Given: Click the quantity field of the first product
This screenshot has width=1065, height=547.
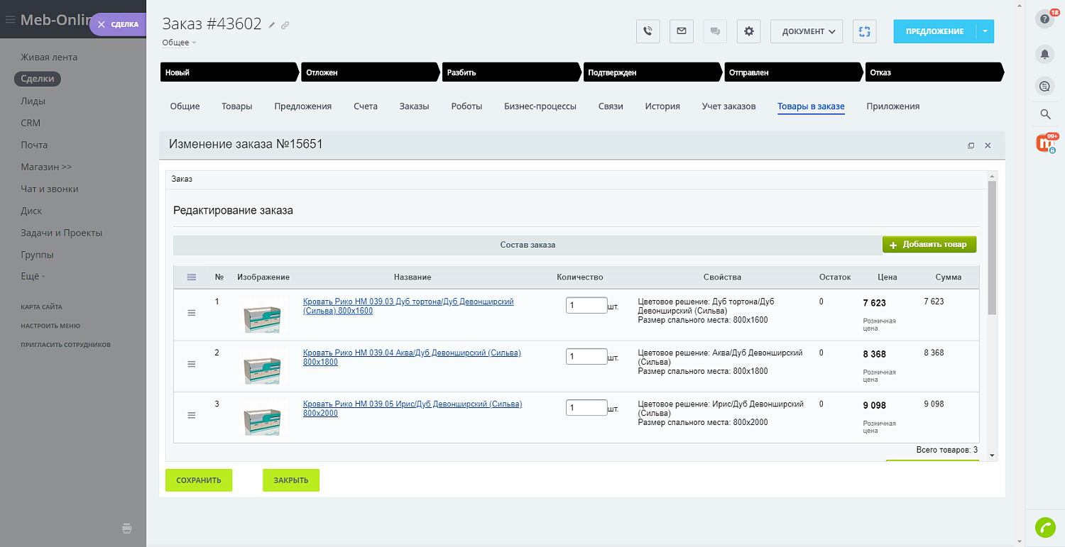Looking at the screenshot, I should (586, 304).
